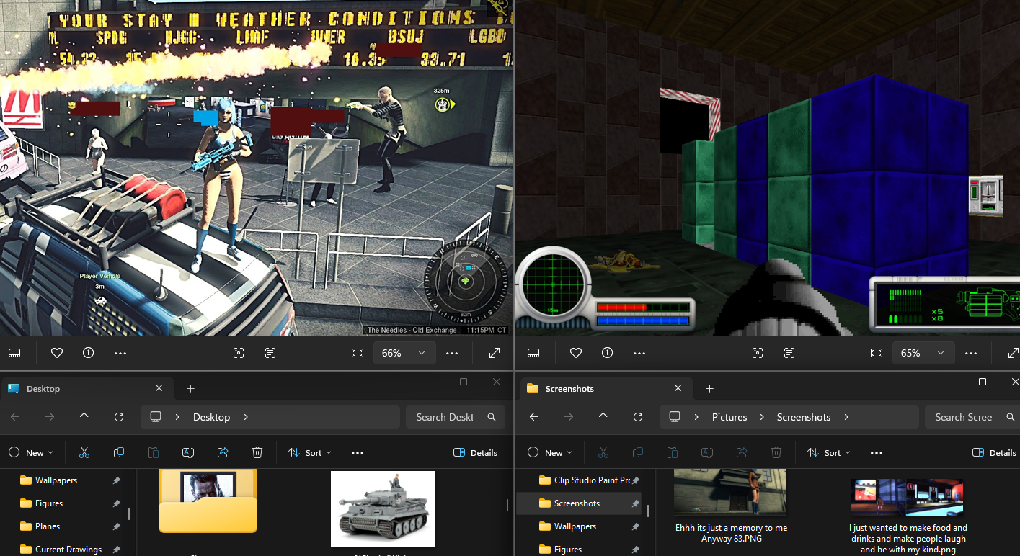1020x556 pixels.
Task: Toggle filmstrip in the left photo viewer
Action: (14, 353)
